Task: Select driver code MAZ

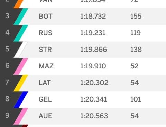Action: [x=46, y=66]
